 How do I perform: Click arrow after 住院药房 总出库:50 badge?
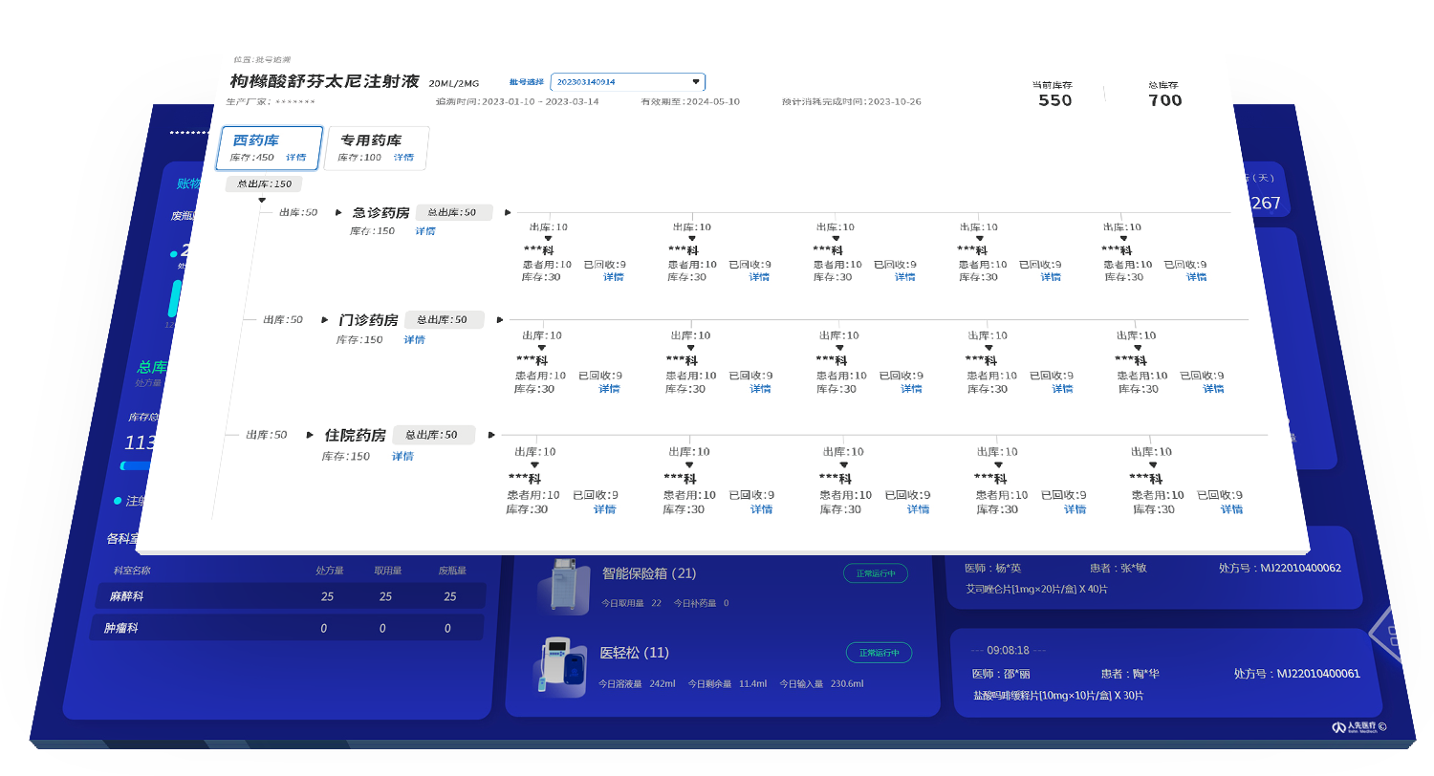(x=491, y=435)
